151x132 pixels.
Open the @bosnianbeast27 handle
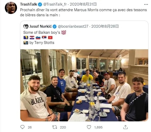(73, 26)
